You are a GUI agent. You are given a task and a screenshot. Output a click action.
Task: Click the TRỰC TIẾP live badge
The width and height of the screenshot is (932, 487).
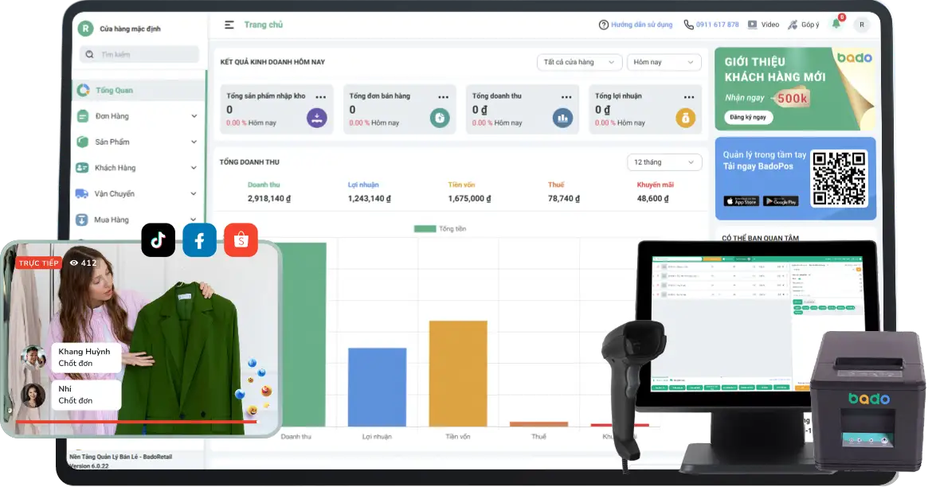[39, 263]
